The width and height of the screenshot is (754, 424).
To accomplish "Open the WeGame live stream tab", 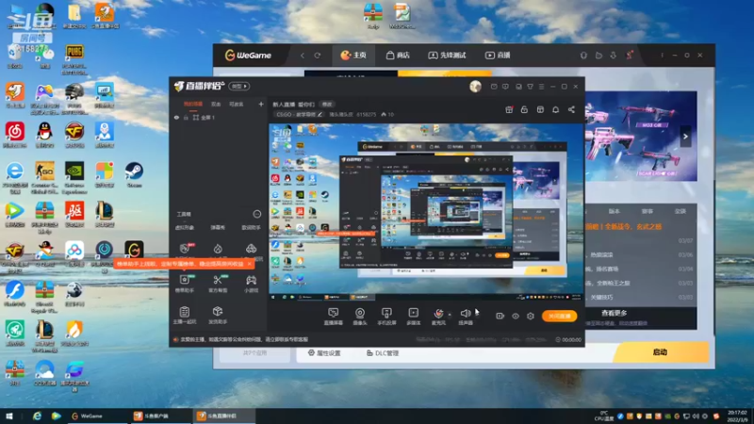I will point(498,56).
